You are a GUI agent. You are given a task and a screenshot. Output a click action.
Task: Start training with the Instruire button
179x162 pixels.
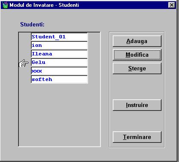coord(137,105)
